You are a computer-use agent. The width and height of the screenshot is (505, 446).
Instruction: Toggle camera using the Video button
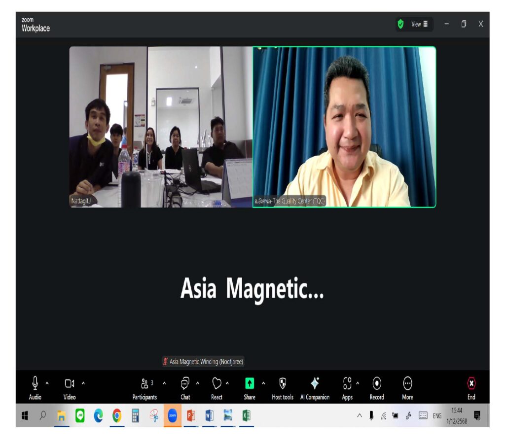coord(70,387)
